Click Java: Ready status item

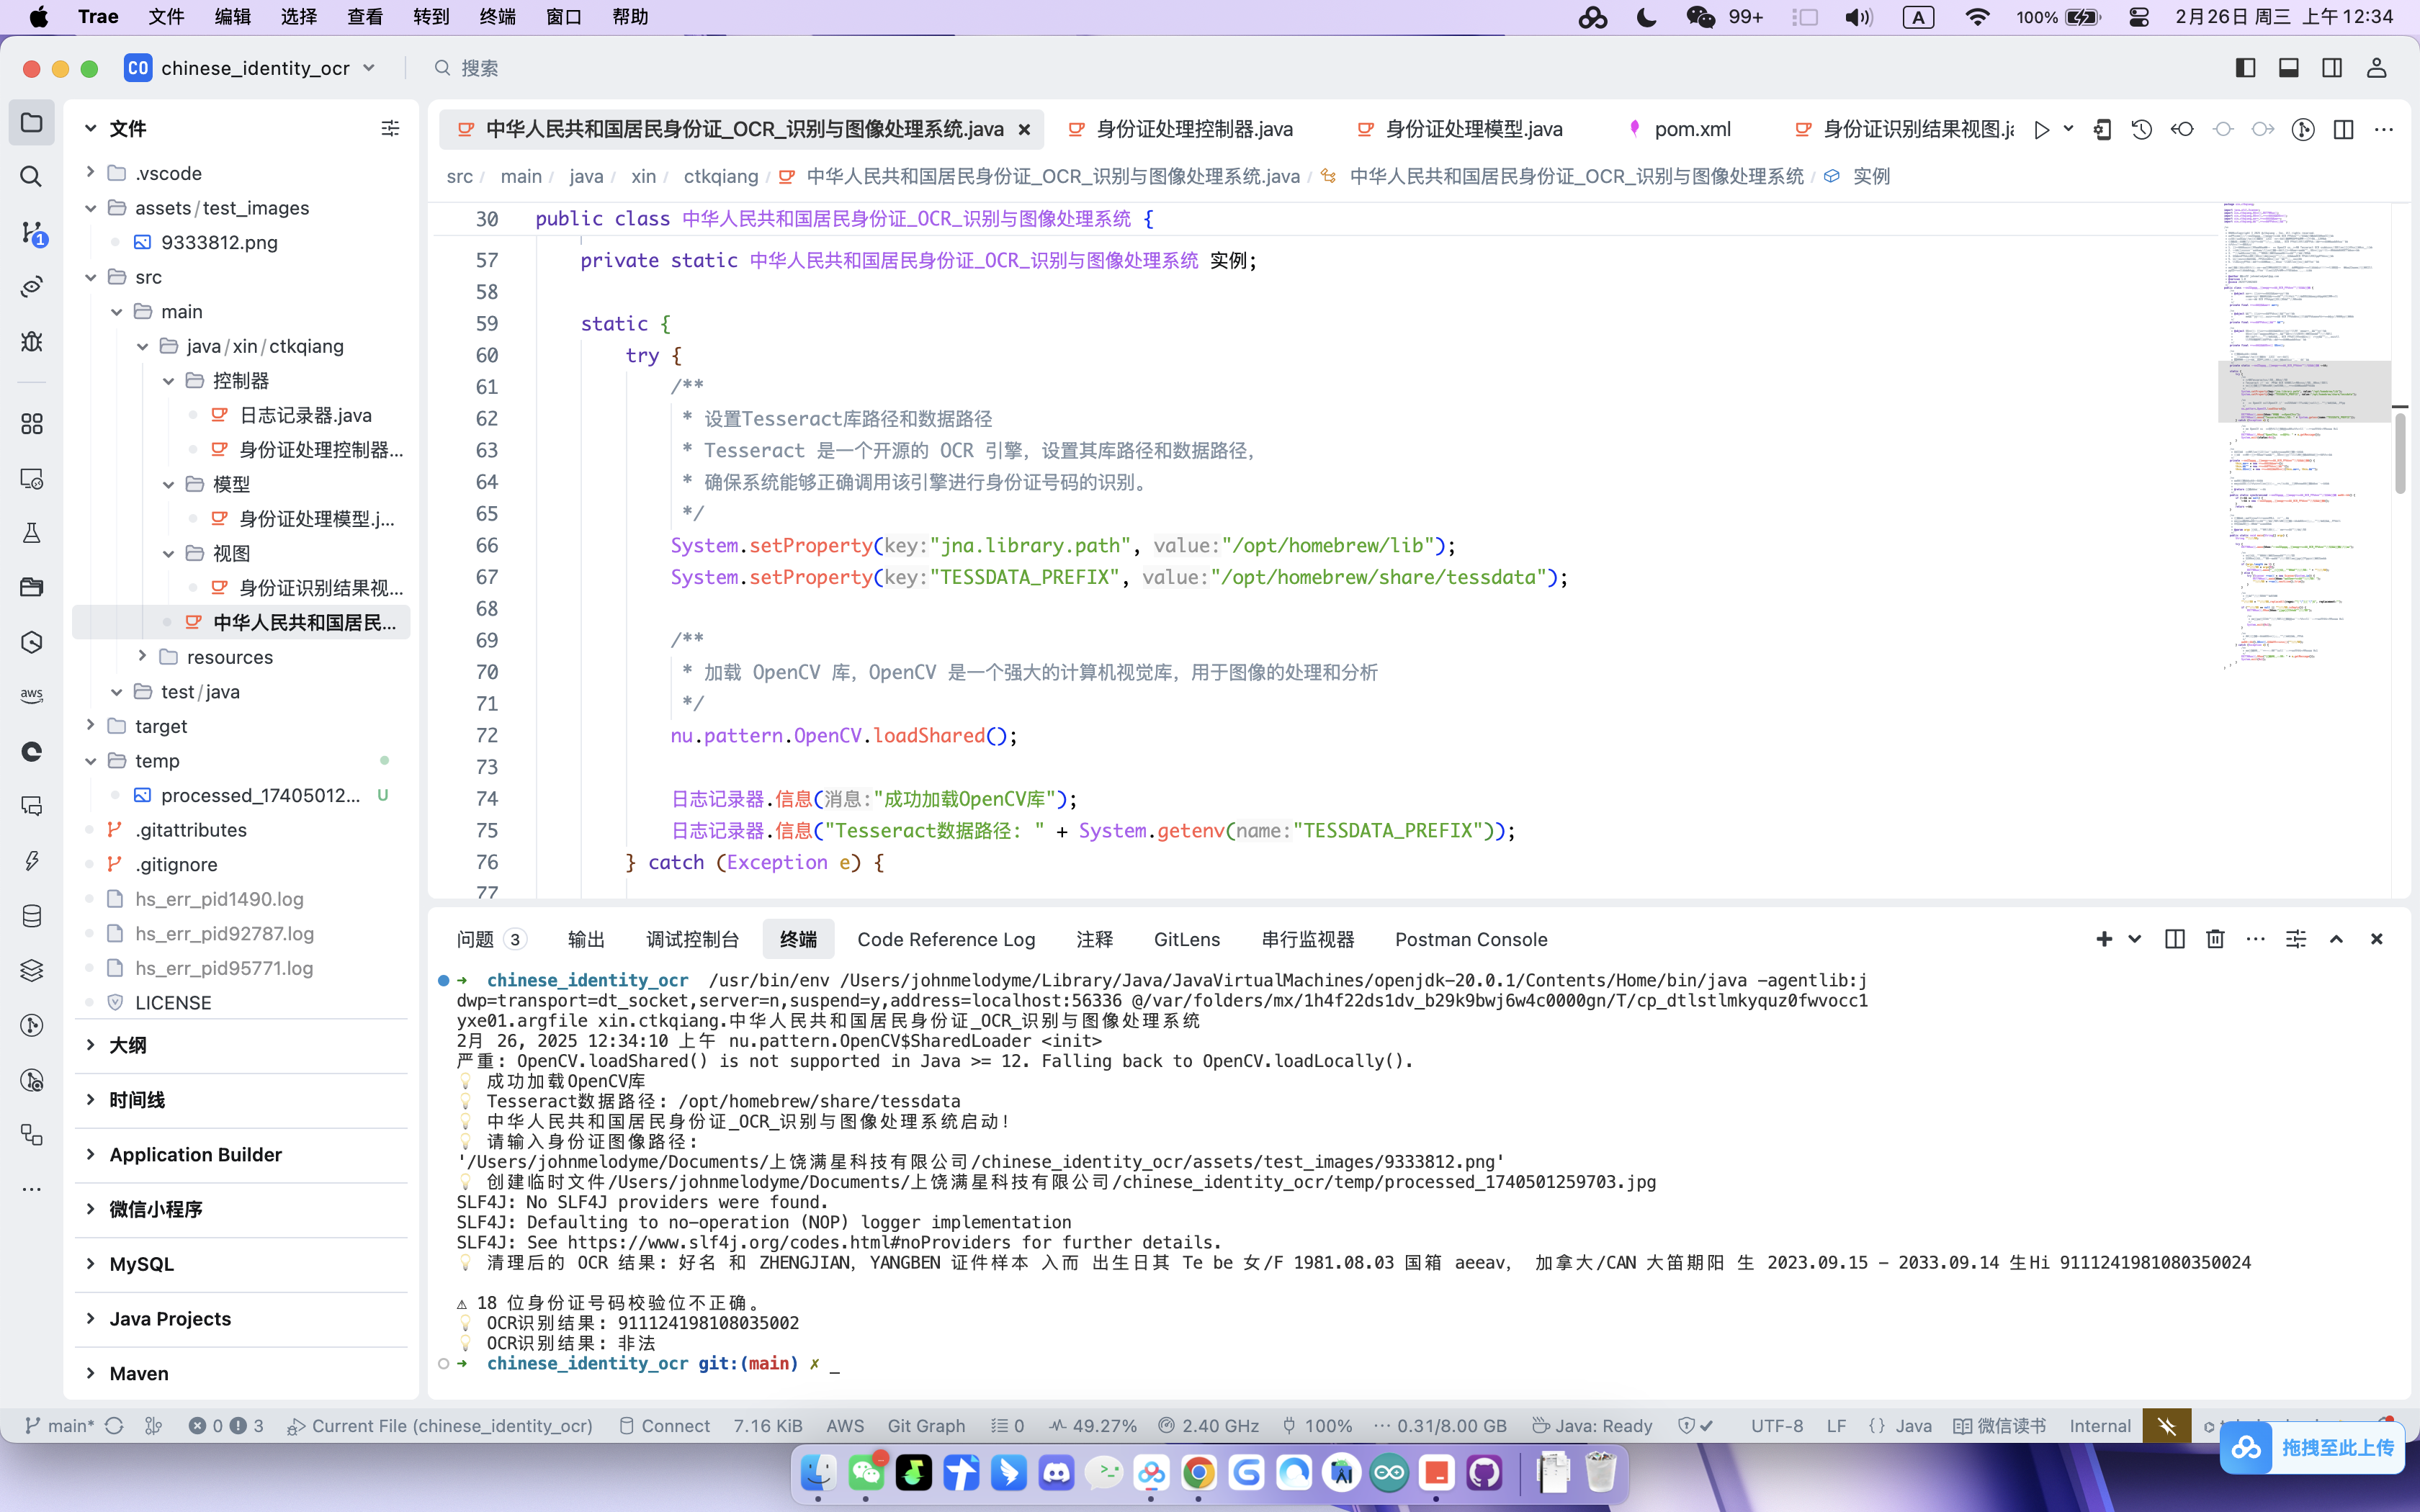point(1592,1425)
